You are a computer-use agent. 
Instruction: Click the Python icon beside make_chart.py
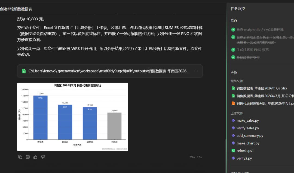[233, 143]
